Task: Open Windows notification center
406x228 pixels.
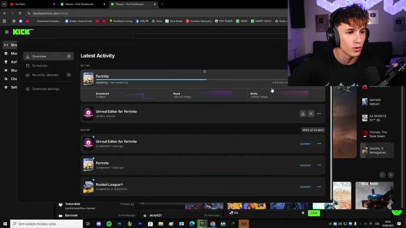Action: coord(399,224)
